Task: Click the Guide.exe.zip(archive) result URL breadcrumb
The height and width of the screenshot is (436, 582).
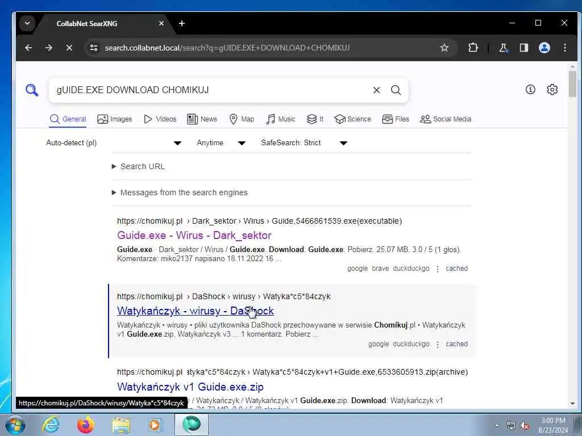Action: pyautogui.click(x=293, y=372)
